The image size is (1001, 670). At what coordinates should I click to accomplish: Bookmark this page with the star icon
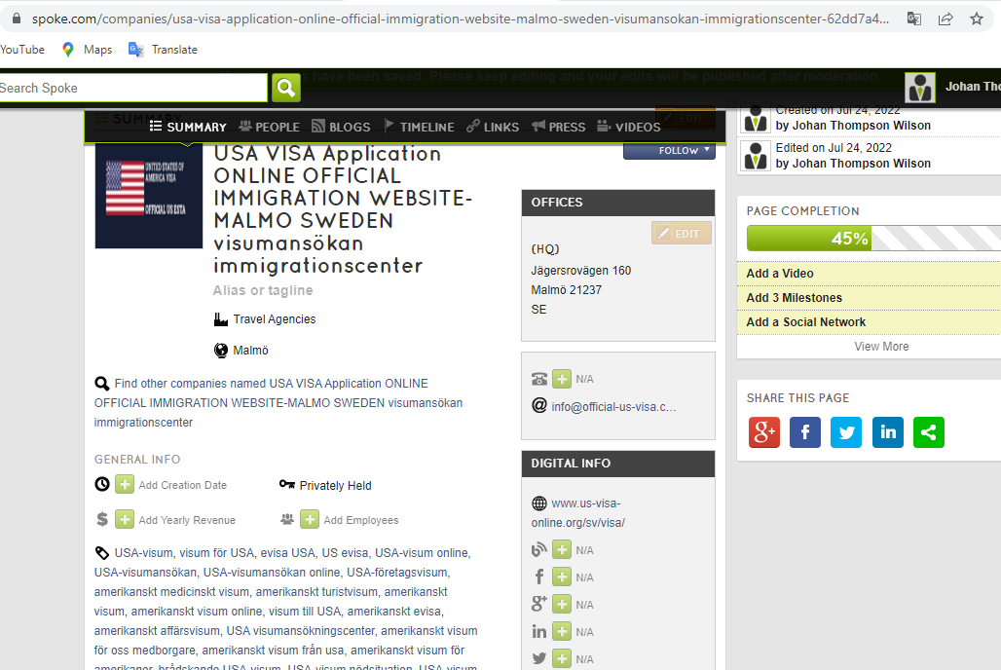coord(977,19)
